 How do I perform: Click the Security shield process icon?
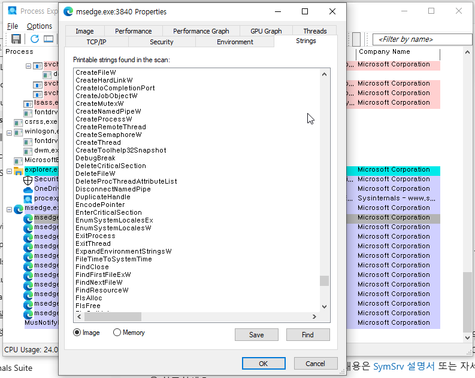(x=28, y=181)
